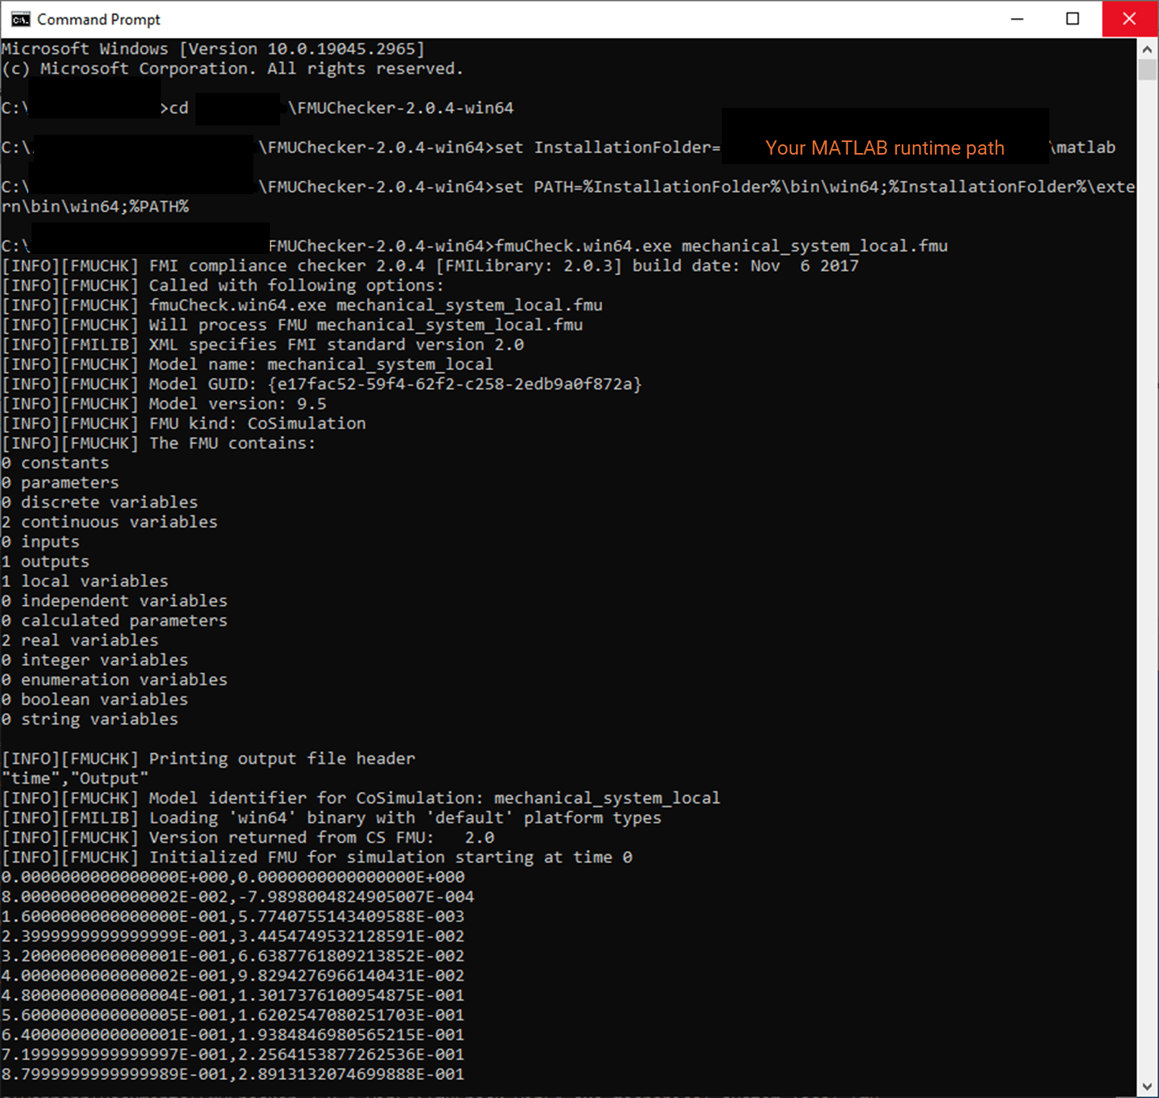Click the 'FMU kind: CoSimulation' line
Screen dimensions: 1159x1098
coord(184,424)
